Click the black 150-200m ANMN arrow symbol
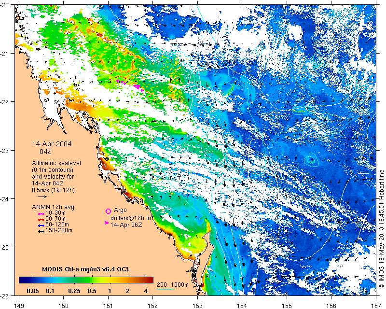The width and height of the screenshot is (386, 309). point(41,231)
